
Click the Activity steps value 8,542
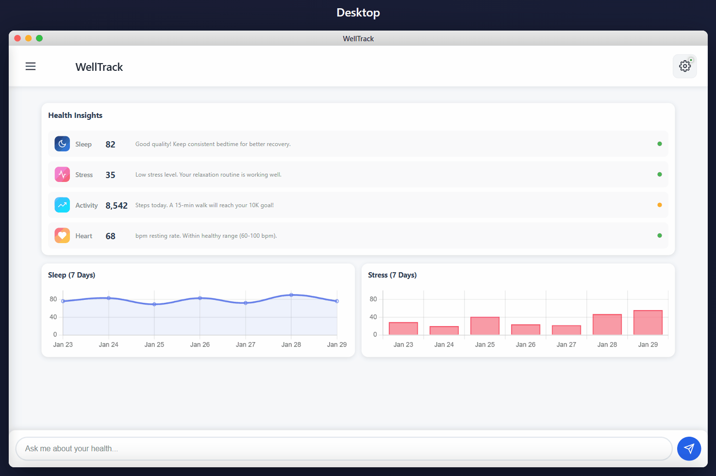point(117,205)
